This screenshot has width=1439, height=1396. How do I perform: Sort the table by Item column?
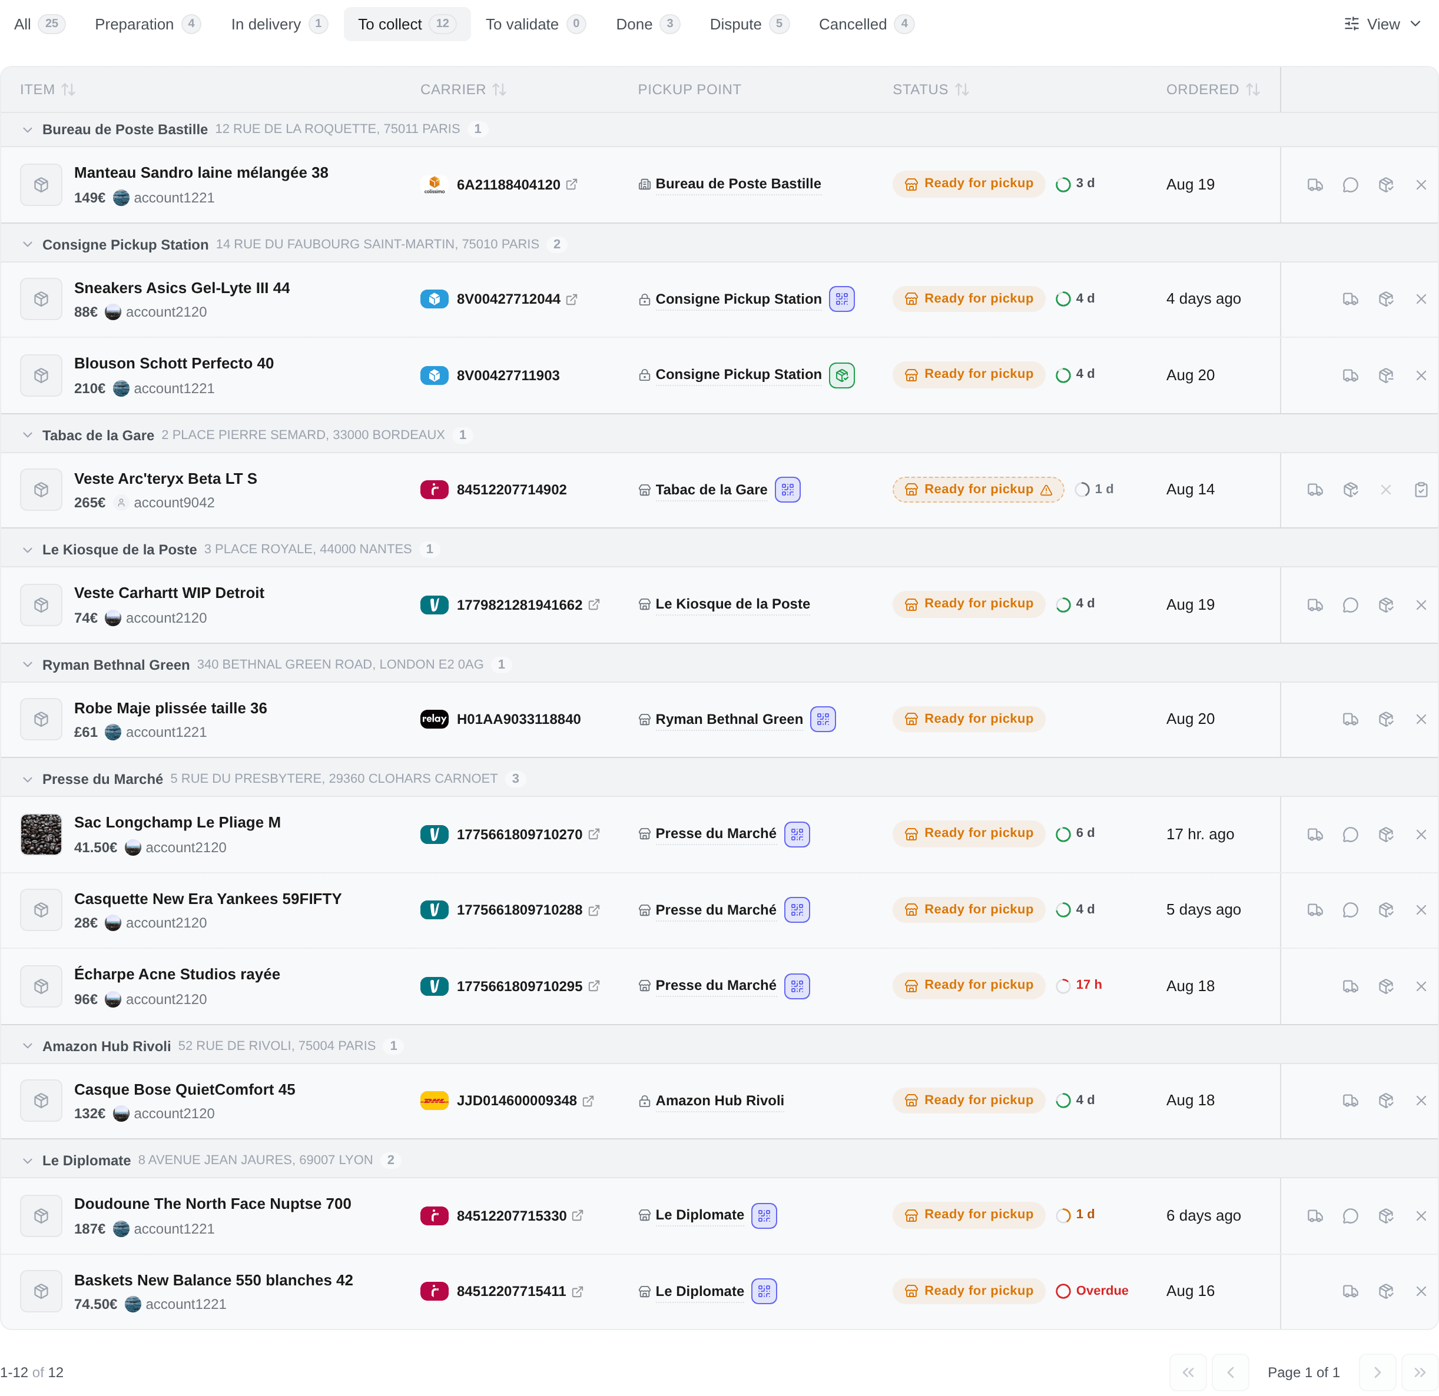click(x=48, y=89)
